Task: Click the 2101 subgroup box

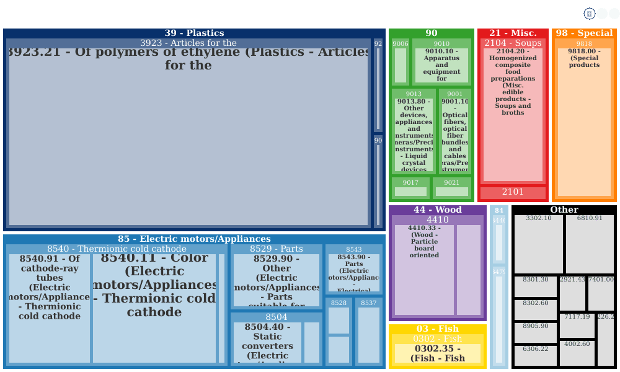Action: 513,193
